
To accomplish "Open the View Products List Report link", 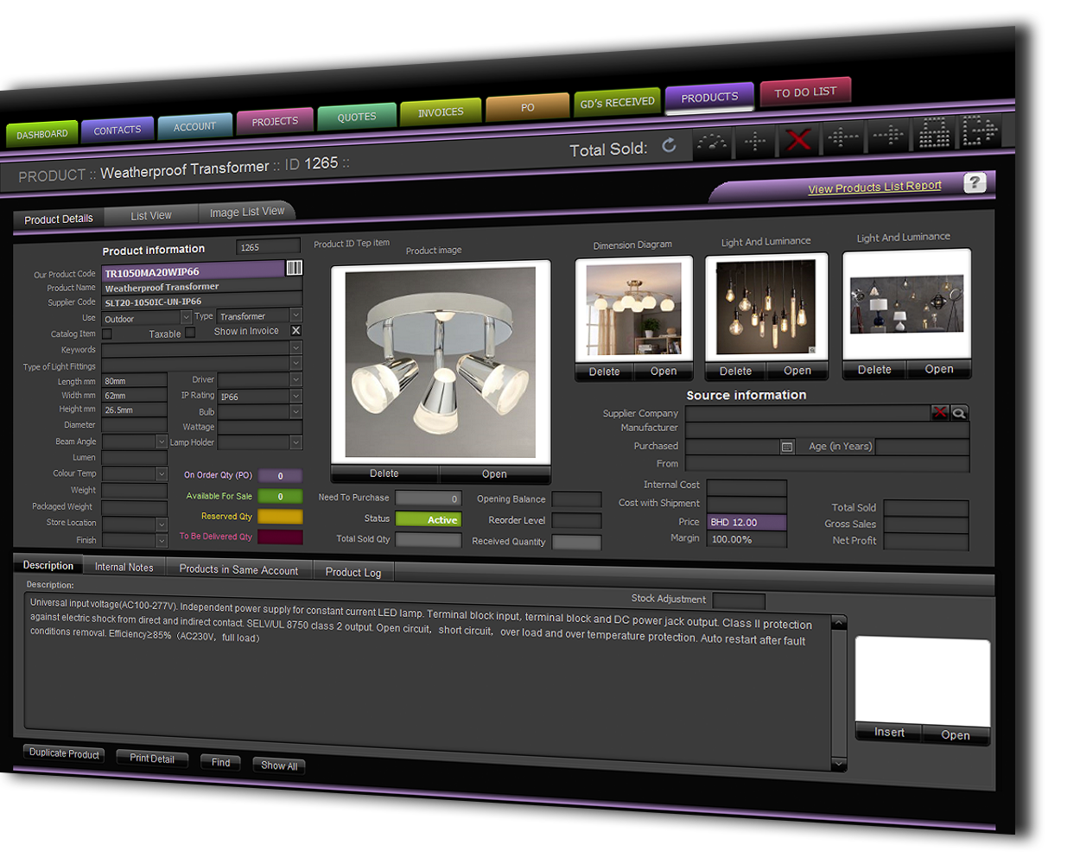I will 874,187.
